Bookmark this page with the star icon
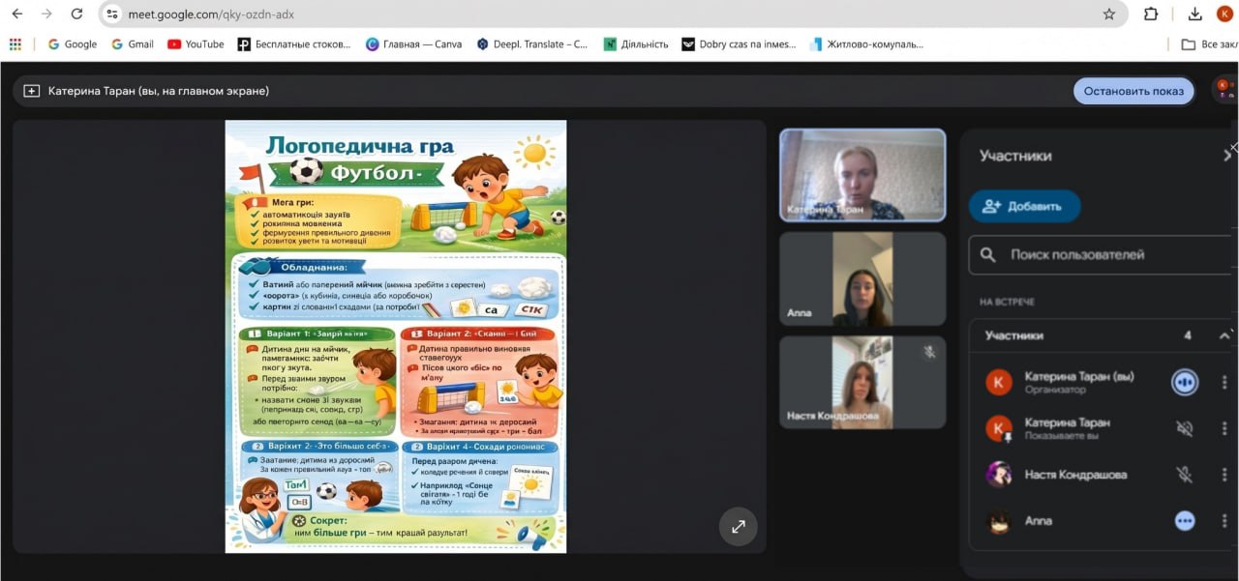The image size is (1239, 581). (1109, 15)
